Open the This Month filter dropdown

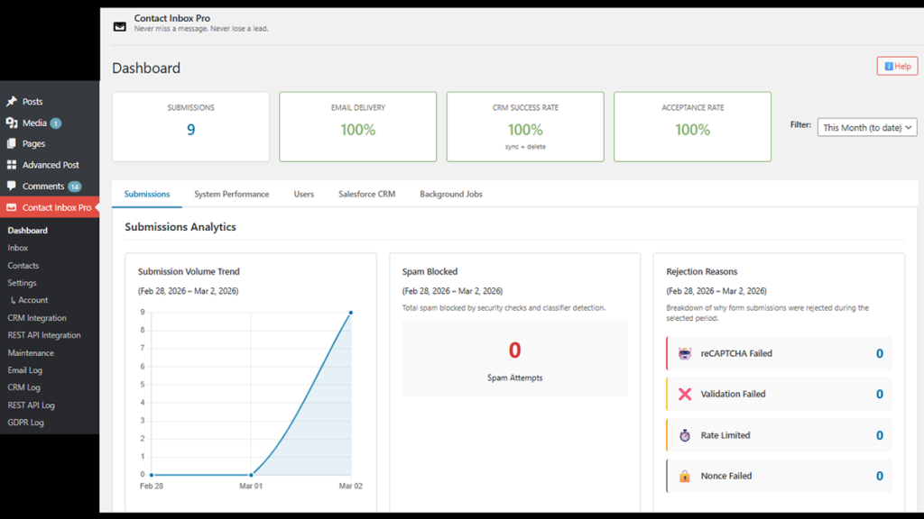pos(867,128)
